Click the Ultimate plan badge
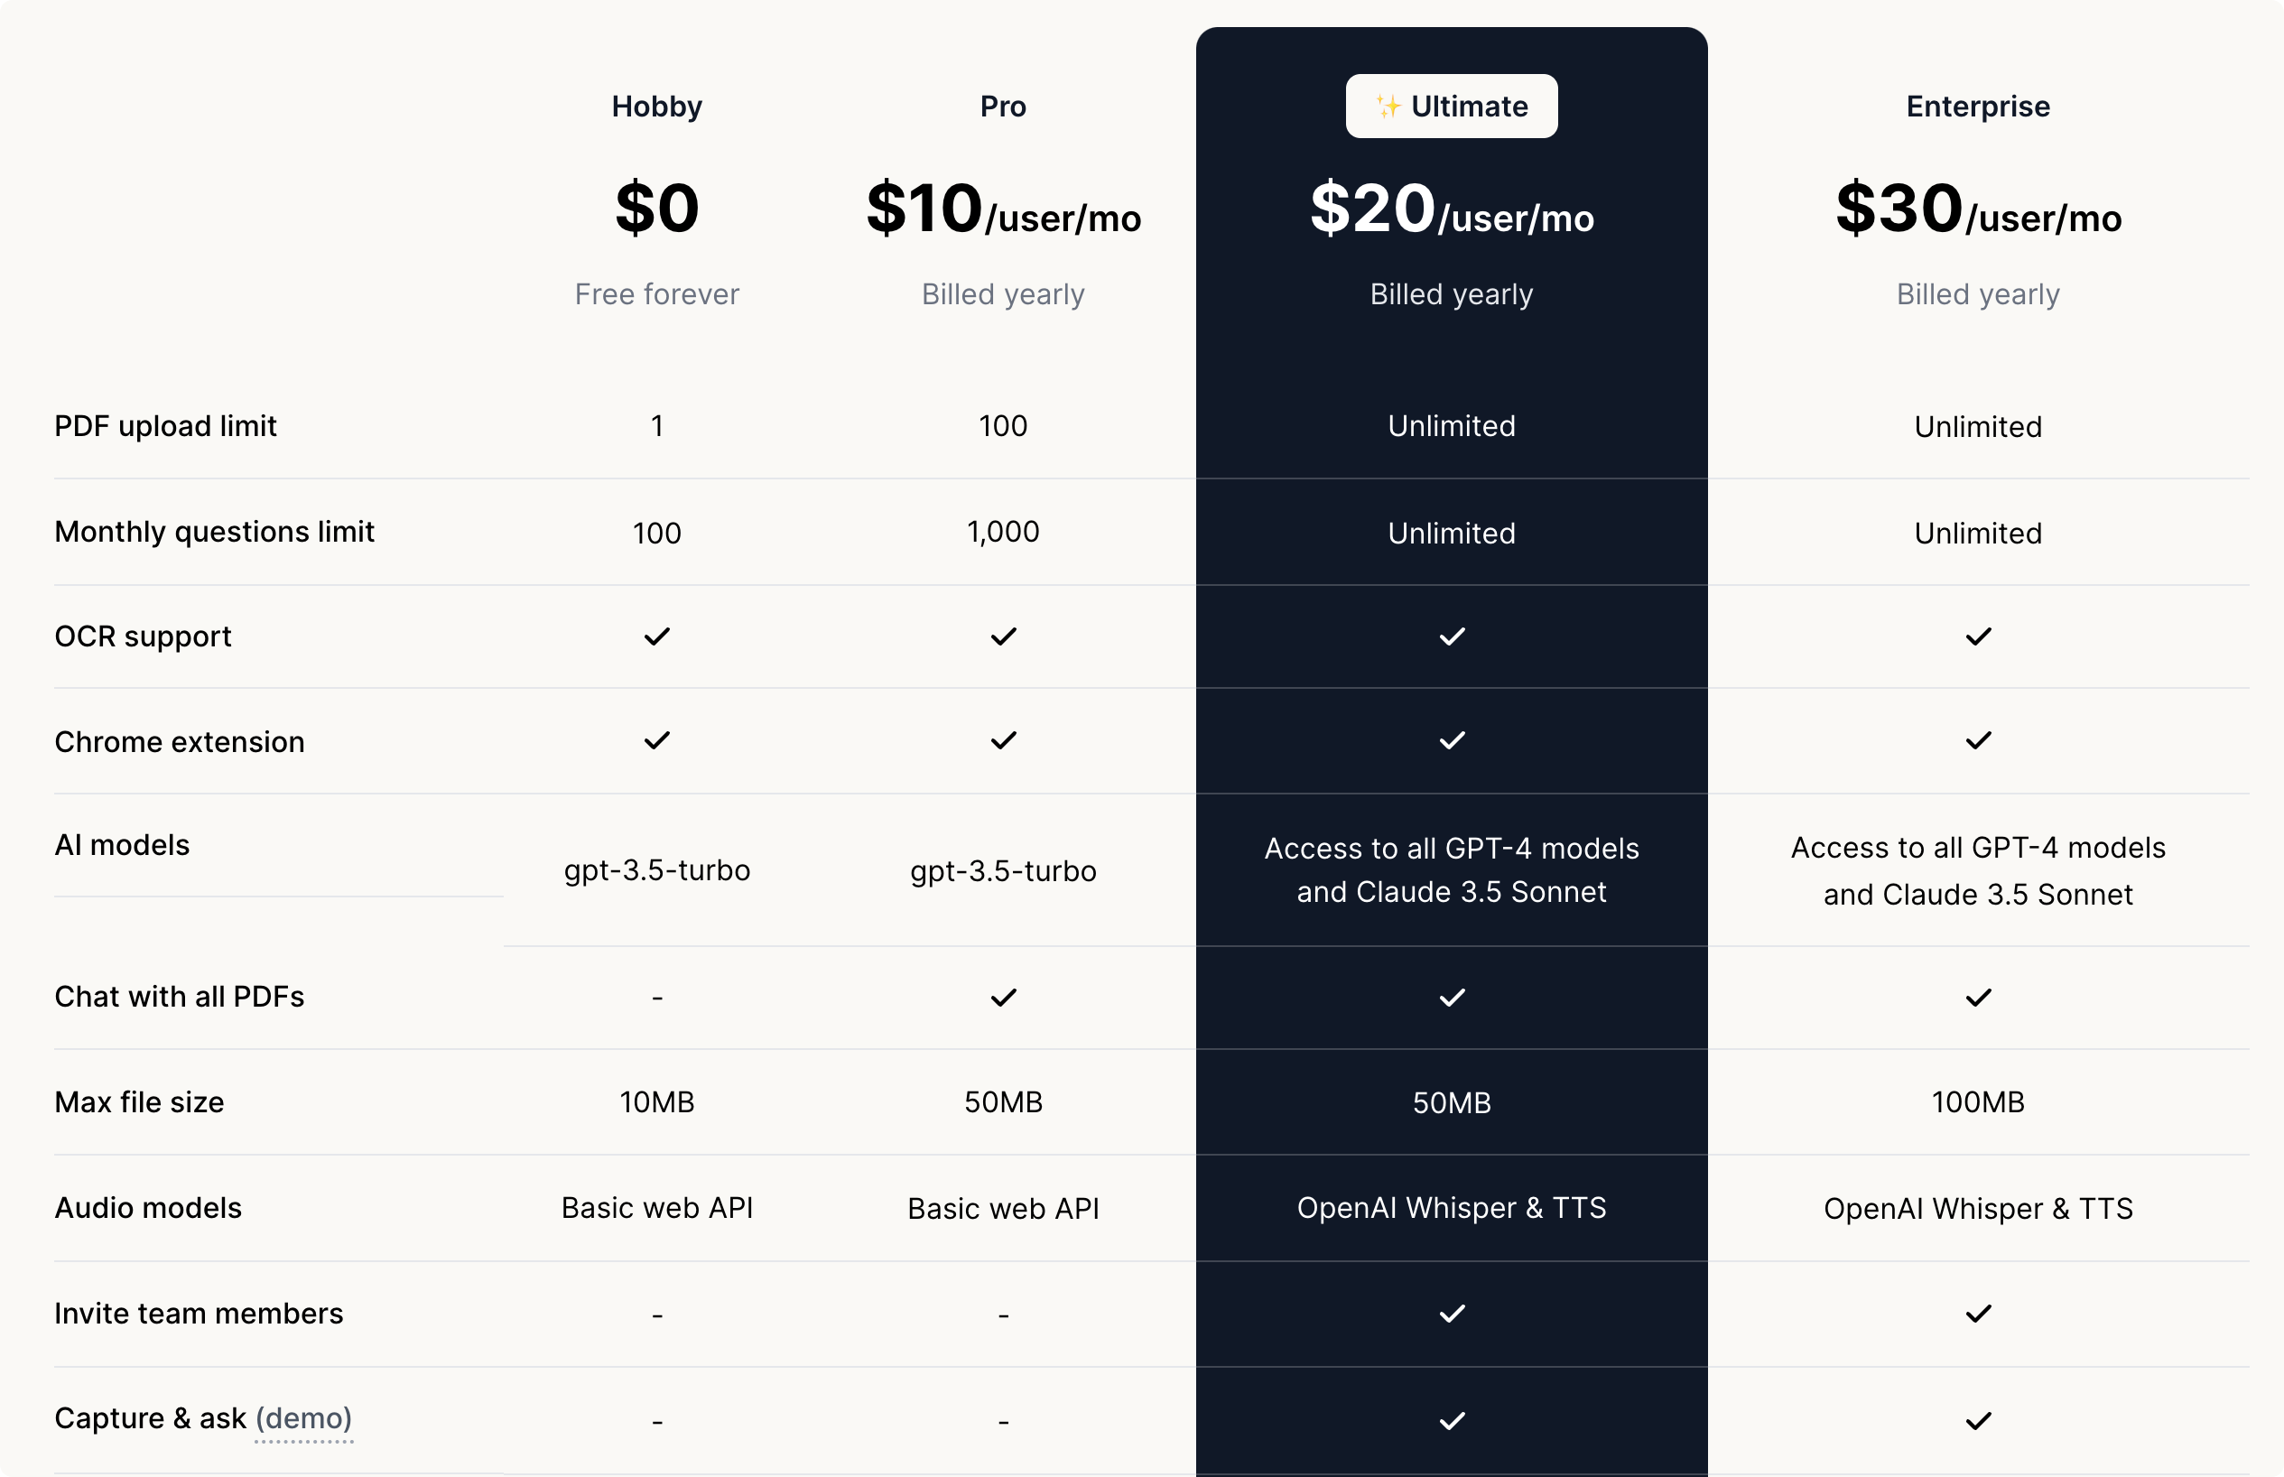Viewport: 2284px width, 1477px height. point(1451,107)
